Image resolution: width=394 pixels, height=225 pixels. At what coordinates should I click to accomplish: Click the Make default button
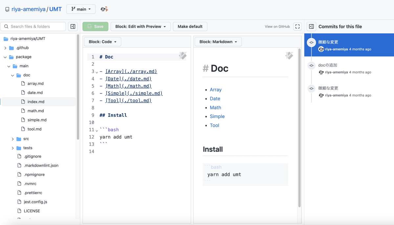point(190,27)
